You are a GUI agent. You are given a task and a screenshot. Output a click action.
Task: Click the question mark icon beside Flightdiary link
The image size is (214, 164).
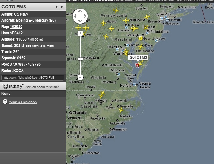pos(5,102)
